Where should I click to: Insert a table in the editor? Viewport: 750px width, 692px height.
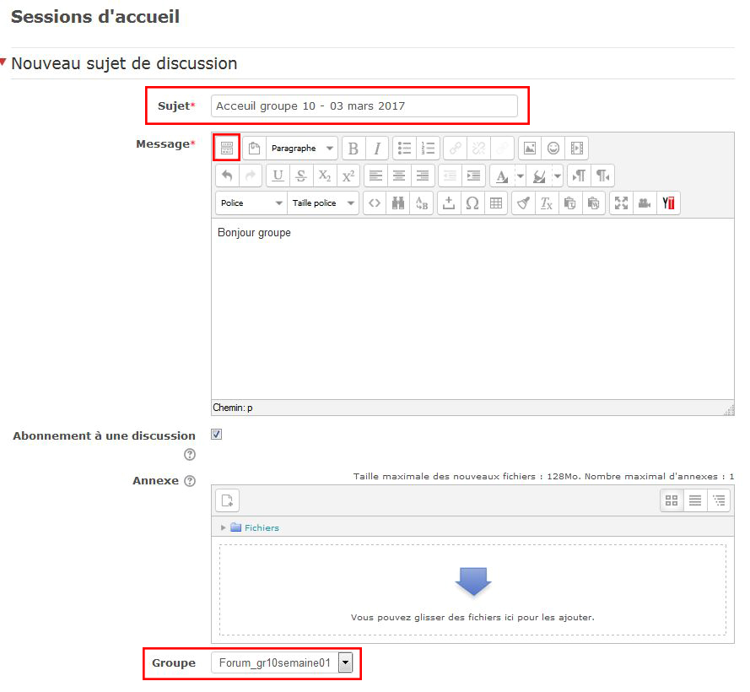pyautogui.click(x=496, y=203)
